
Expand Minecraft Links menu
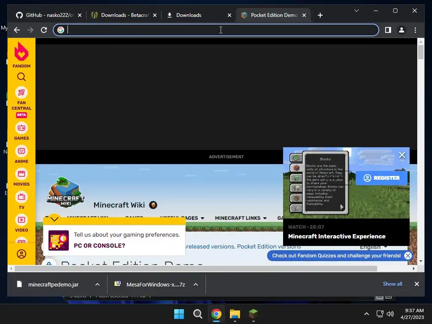[x=241, y=218]
